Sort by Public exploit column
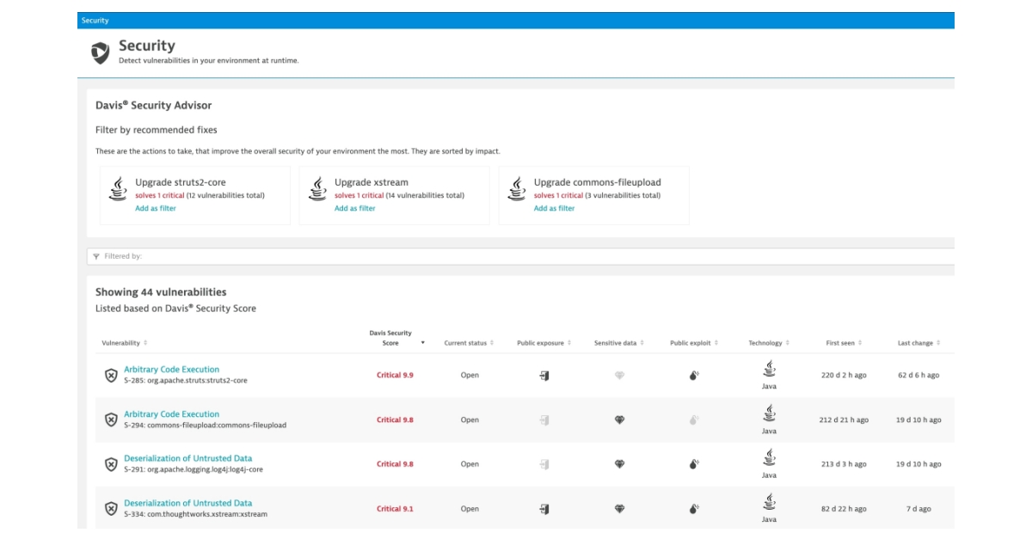Screen dimensions: 1032x539 coord(694,343)
